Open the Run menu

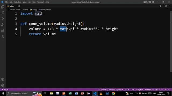(34, 2)
